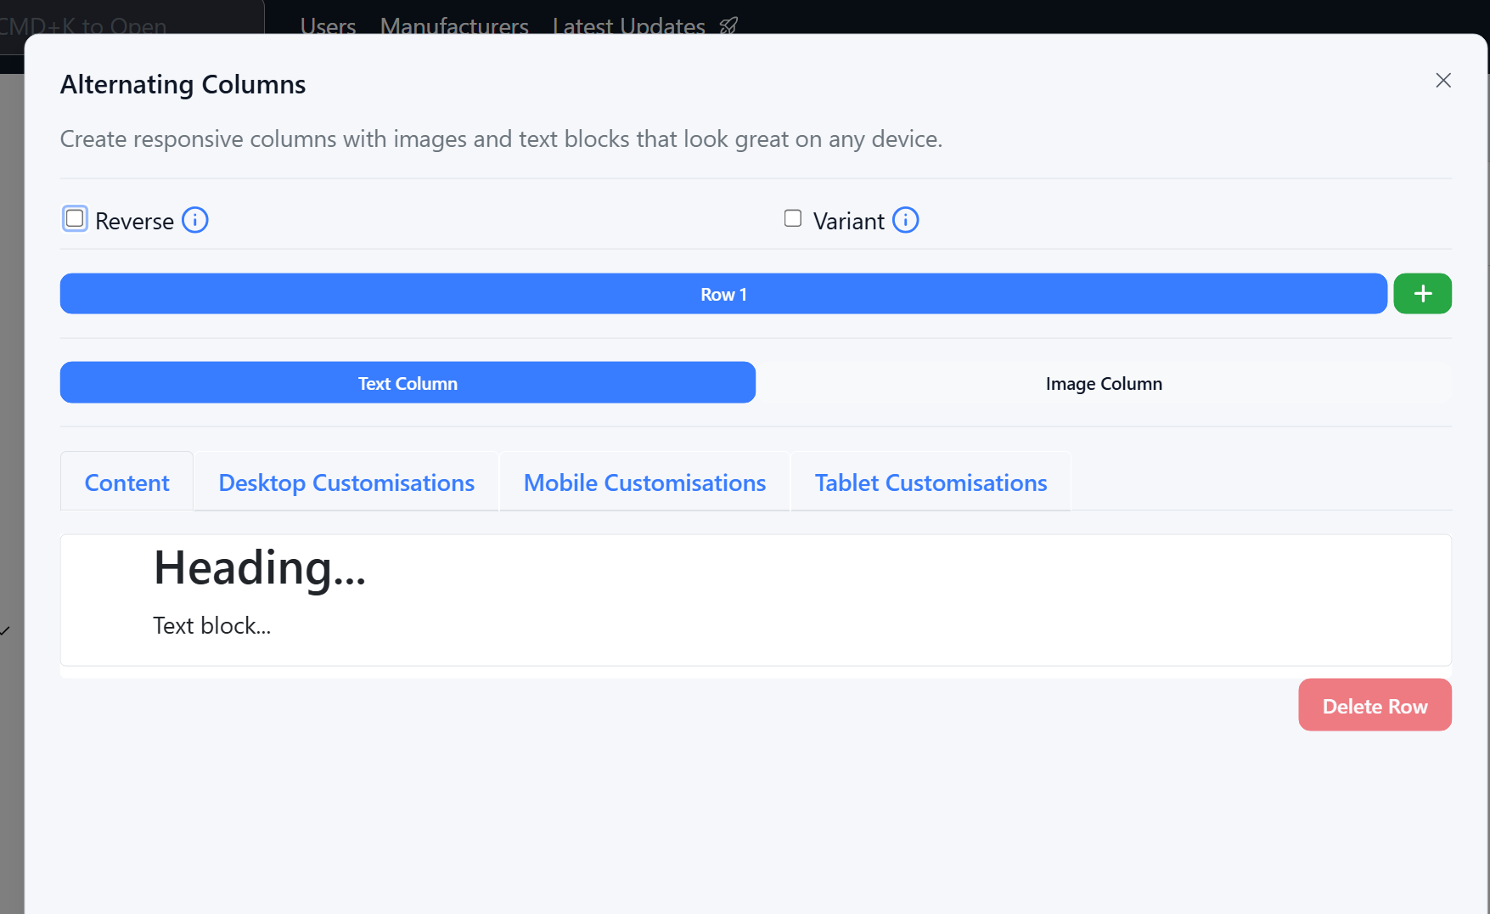Enable the Reverse checkbox
Viewport: 1490px width, 914px height.
76,219
